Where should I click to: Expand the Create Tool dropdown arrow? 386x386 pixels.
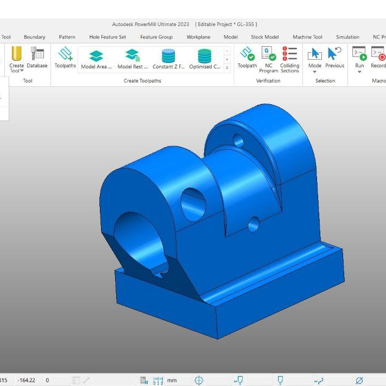[22, 71]
